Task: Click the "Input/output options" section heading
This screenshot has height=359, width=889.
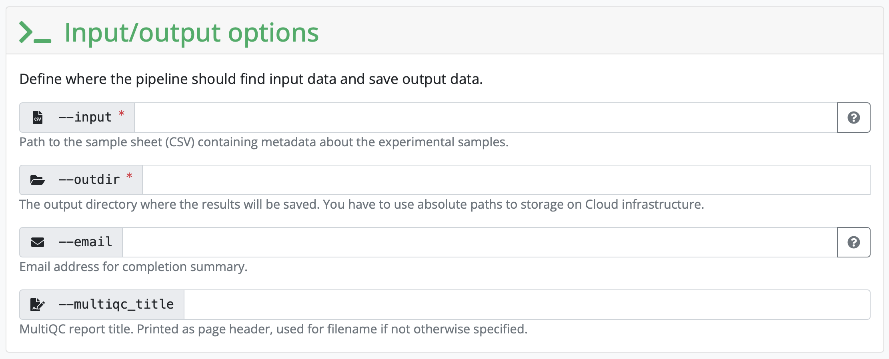Action: (191, 32)
